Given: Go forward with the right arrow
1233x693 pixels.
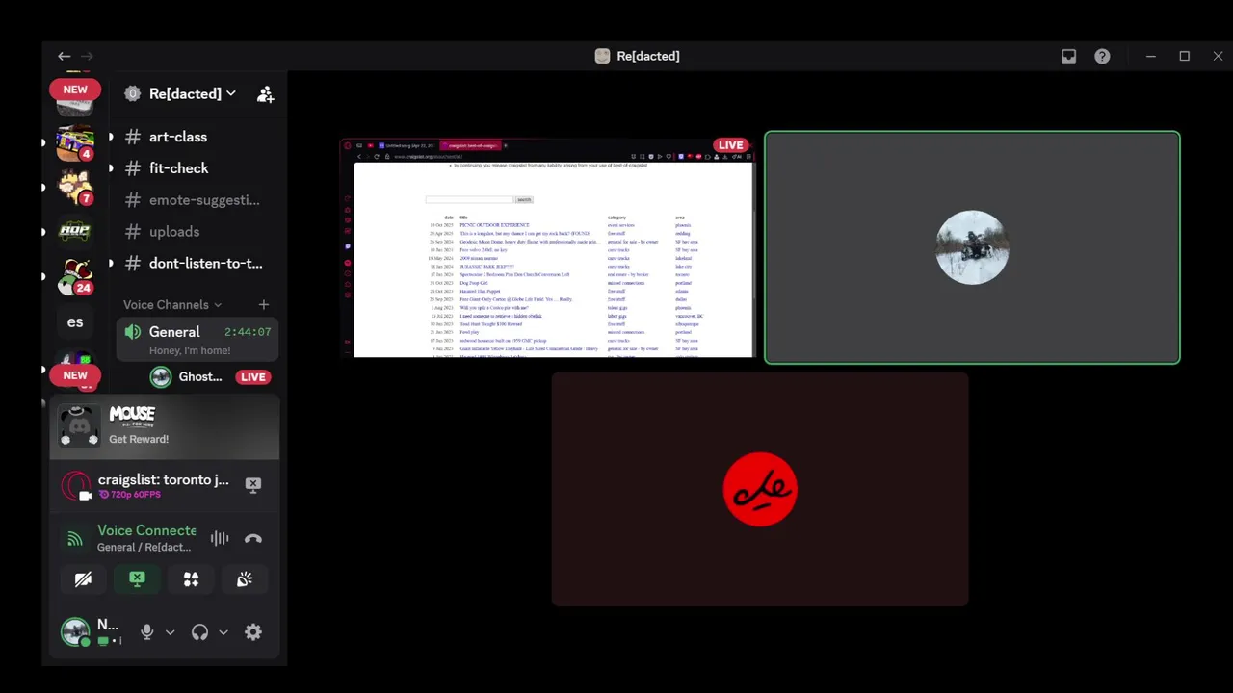Looking at the screenshot, I should (x=87, y=56).
